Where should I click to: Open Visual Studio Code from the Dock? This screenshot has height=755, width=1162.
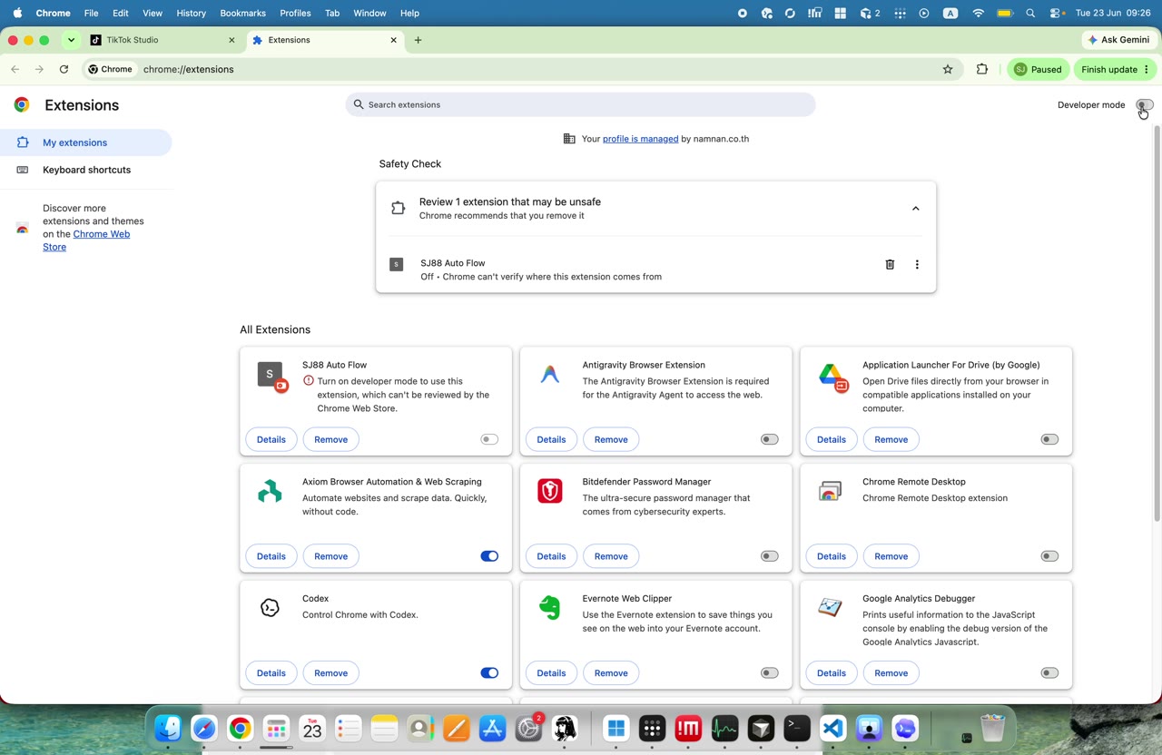click(833, 728)
